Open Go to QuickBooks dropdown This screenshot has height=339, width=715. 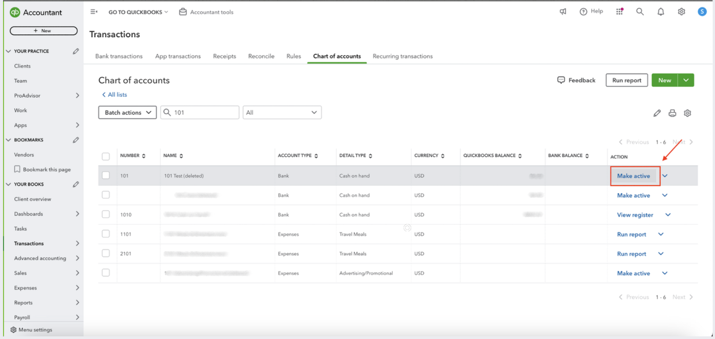point(138,12)
